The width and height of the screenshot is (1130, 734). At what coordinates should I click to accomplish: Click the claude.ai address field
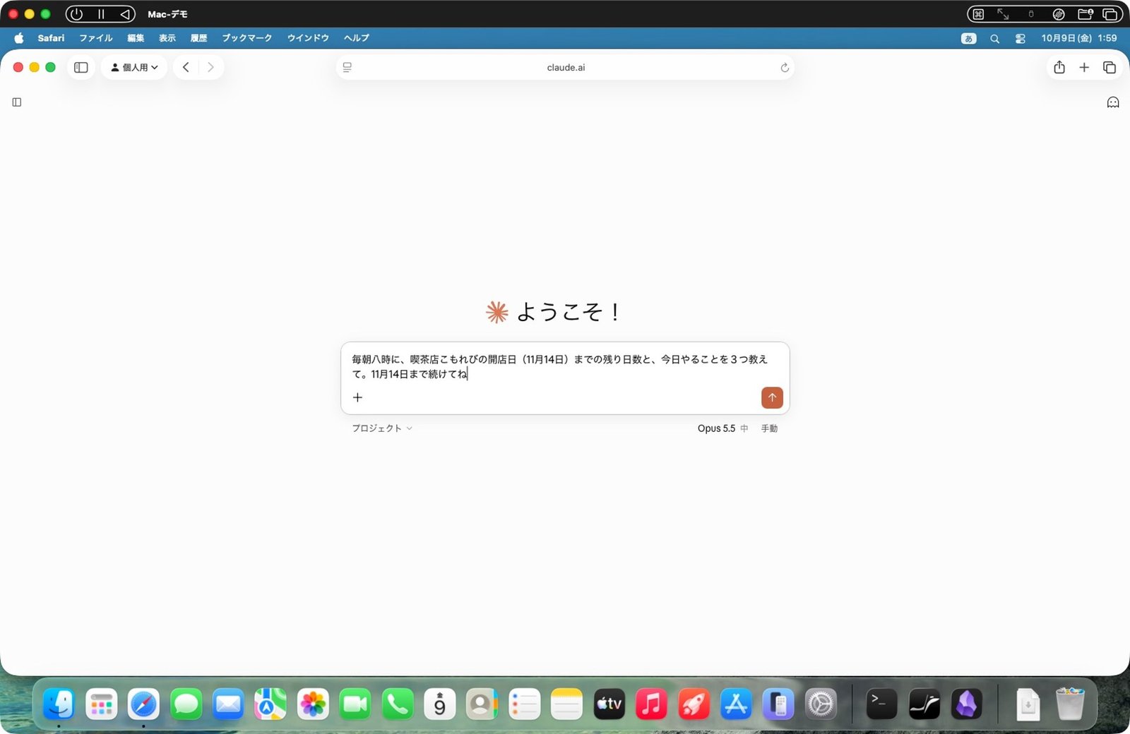pyautogui.click(x=565, y=67)
